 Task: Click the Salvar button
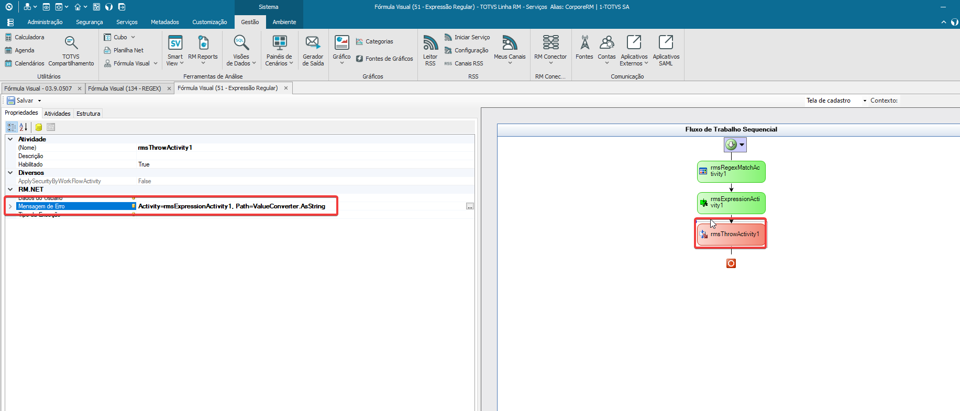20,101
